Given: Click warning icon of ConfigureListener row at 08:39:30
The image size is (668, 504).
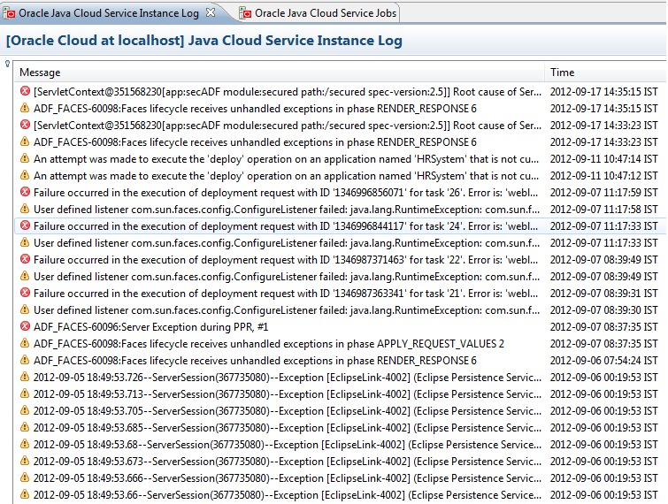Looking at the screenshot, I should point(25,309).
